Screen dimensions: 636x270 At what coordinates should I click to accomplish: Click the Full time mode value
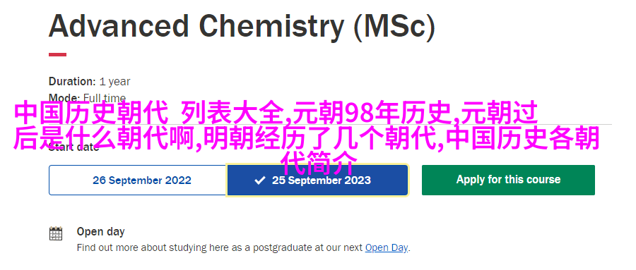[105, 99]
